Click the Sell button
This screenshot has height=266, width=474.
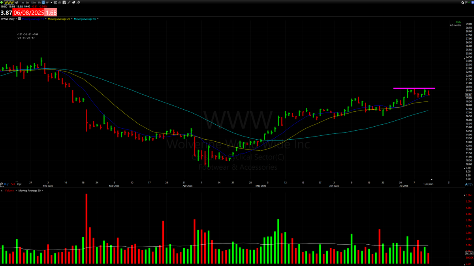click(13, 184)
